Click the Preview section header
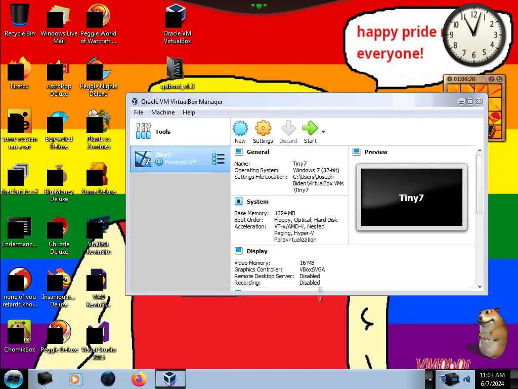The width and height of the screenshot is (518, 389). [x=376, y=152]
